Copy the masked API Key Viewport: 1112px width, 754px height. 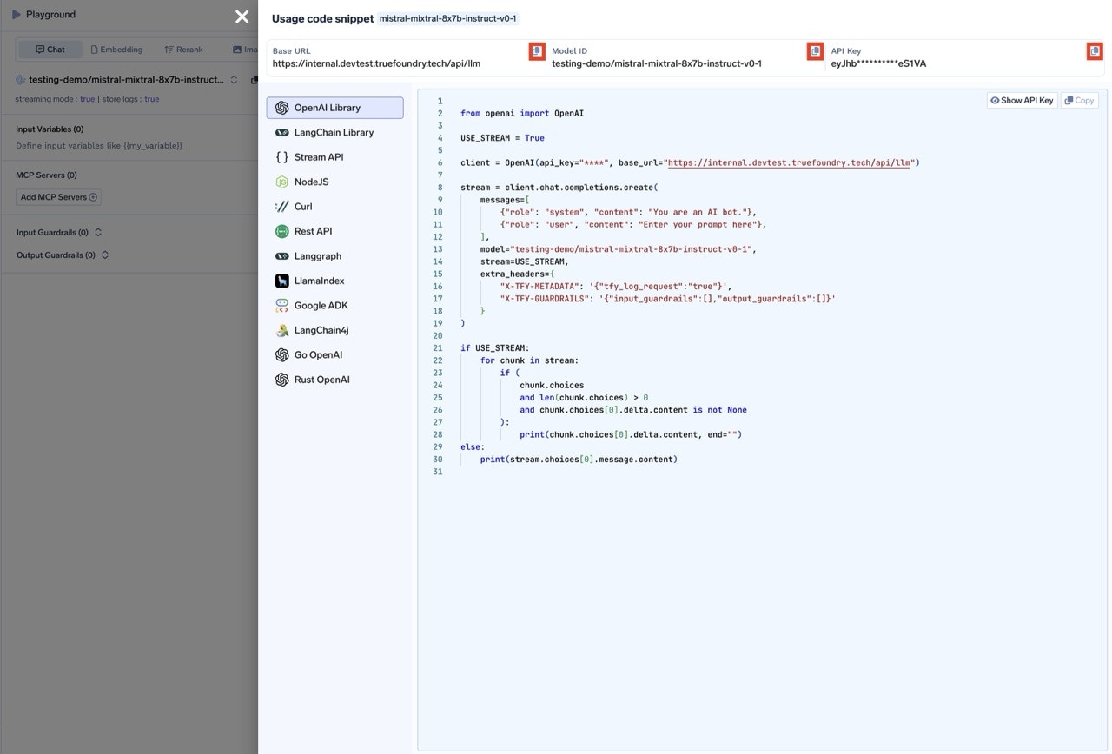click(1095, 51)
